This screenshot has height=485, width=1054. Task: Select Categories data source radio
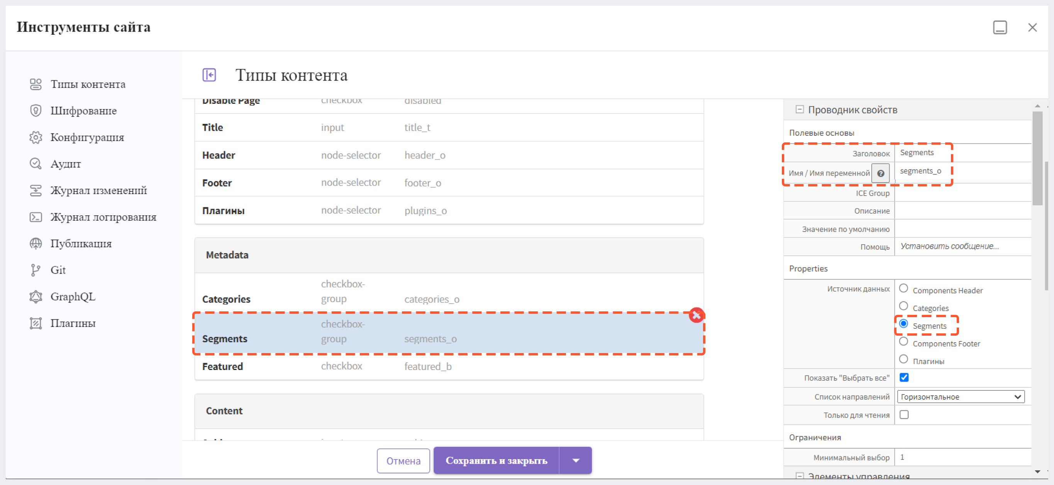[903, 306]
